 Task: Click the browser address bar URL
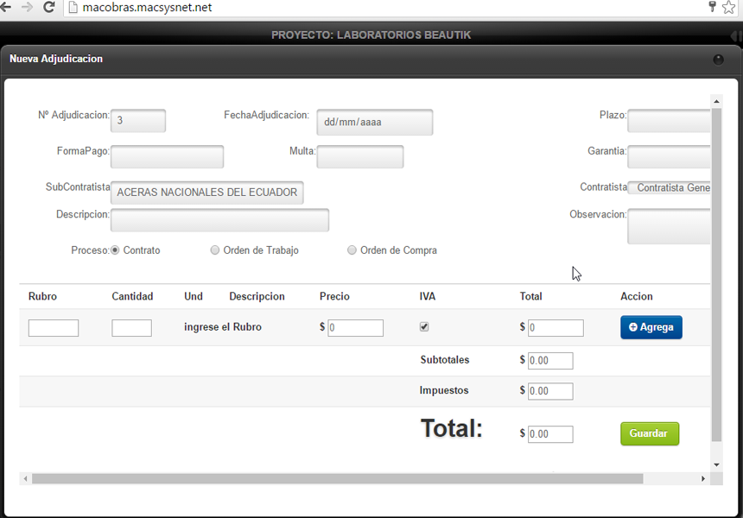coord(147,8)
